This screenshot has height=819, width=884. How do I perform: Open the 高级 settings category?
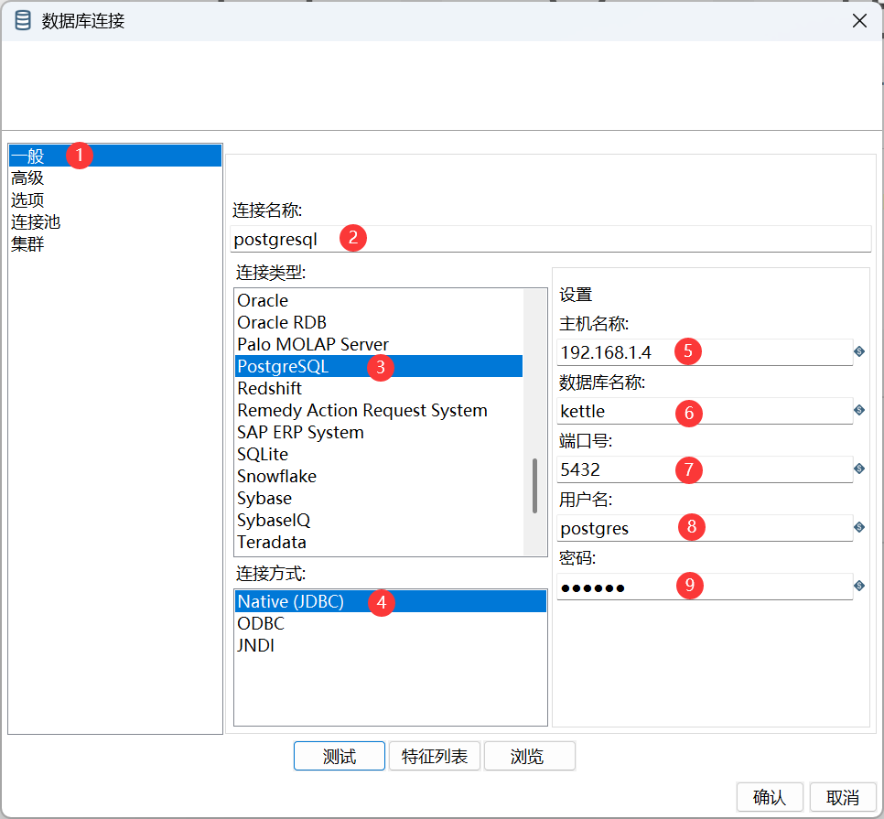(115, 178)
